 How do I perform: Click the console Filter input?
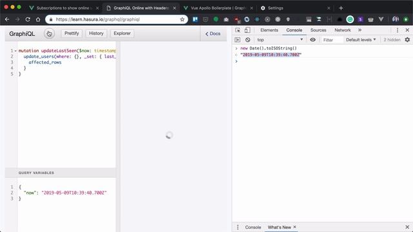tap(332, 40)
